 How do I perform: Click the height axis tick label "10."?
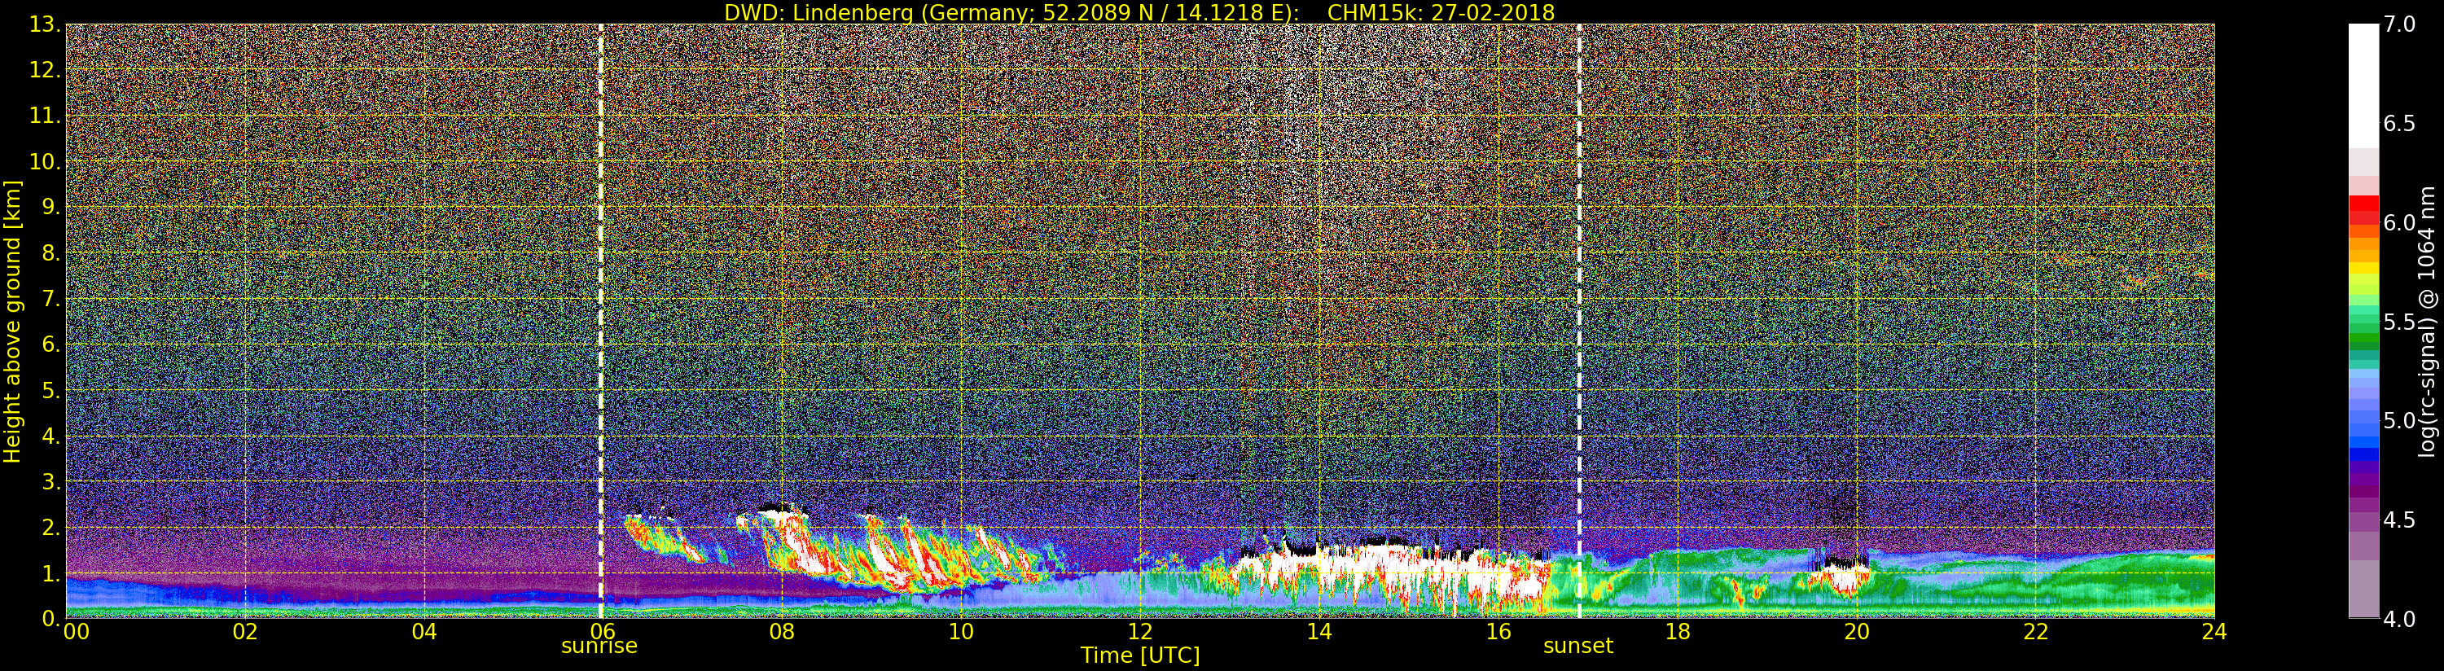46,161
